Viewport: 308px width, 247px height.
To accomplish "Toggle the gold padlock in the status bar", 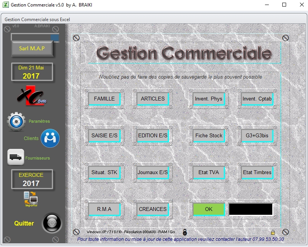I will coord(273,232).
